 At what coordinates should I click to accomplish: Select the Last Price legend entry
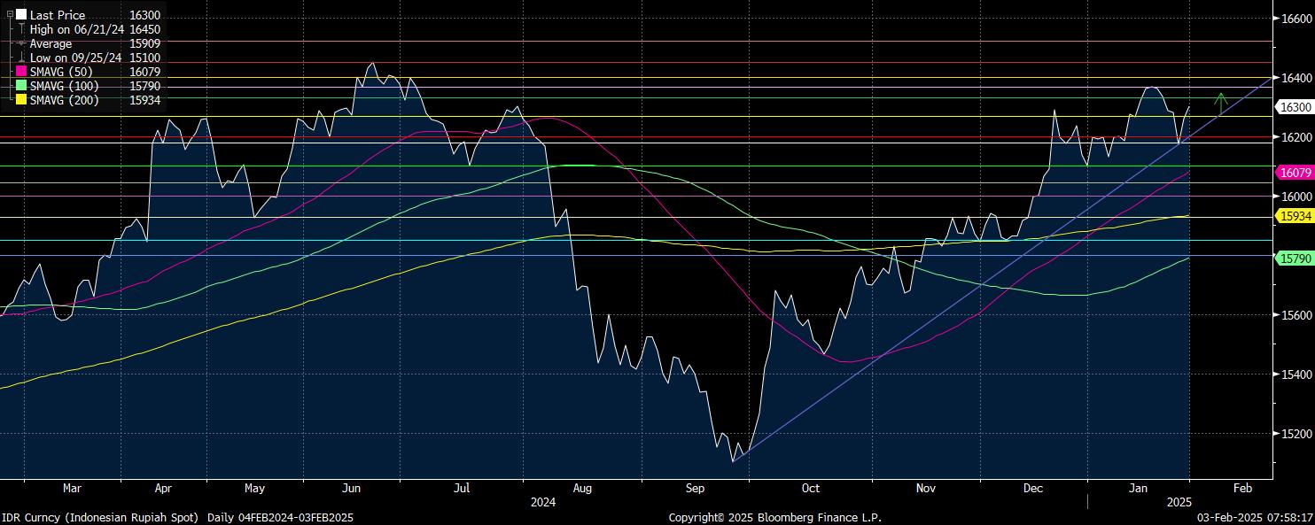point(57,15)
